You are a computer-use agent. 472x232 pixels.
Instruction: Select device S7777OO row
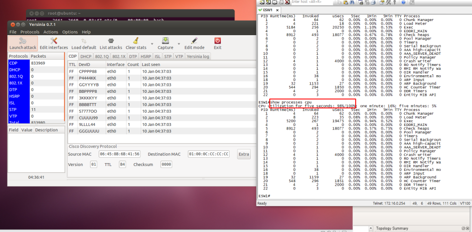click(x=162, y=111)
